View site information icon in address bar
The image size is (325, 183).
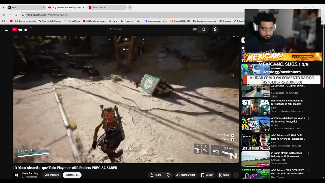pos(23,15)
